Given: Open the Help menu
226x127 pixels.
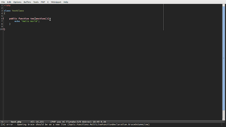Looking at the screenshot, I should click(66, 2).
